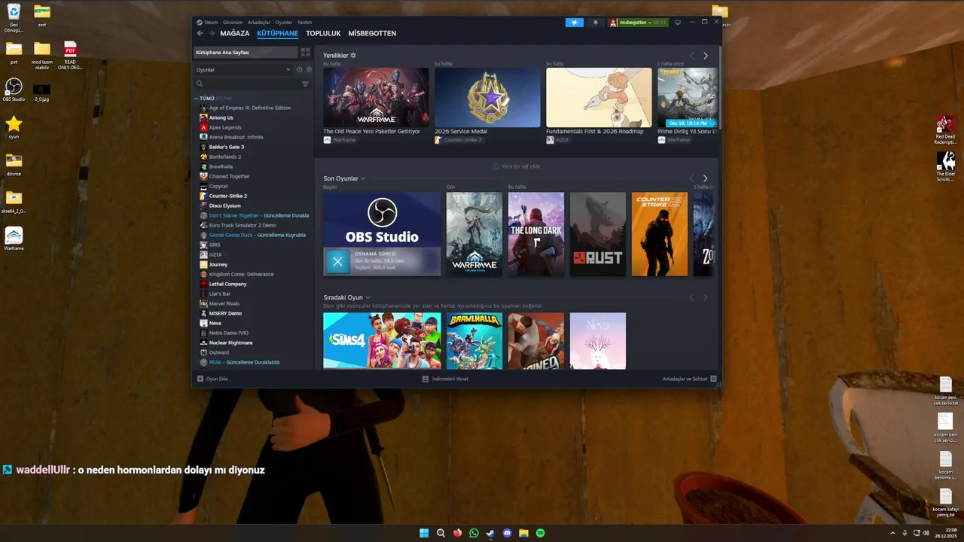
Task: Open the Warframe cover in Son Oyunlar
Action: pyautogui.click(x=474, y=234)
